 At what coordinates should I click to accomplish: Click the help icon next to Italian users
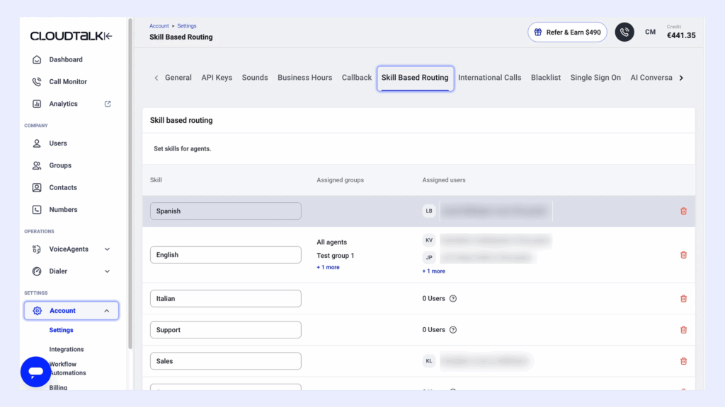click(453, 298)
